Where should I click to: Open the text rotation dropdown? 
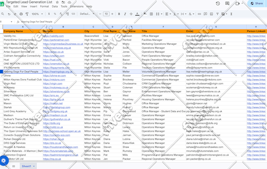point(191,14)
